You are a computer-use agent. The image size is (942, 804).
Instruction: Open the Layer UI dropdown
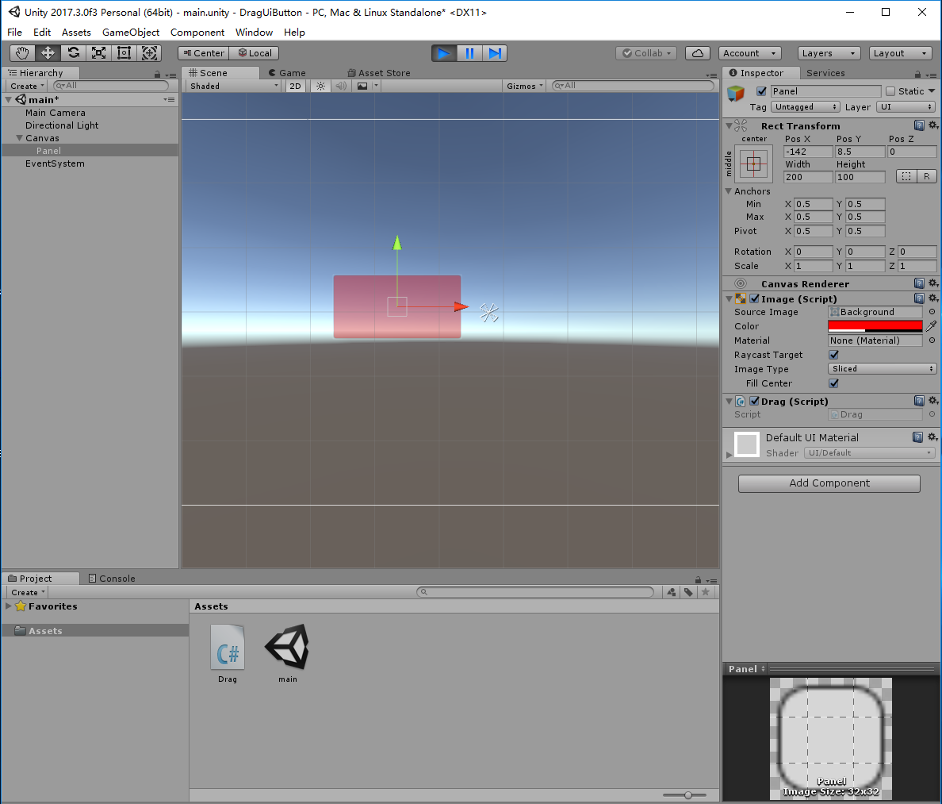click(906, 107)
